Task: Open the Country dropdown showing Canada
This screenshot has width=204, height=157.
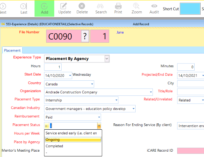Action: [x=92, y=84]
